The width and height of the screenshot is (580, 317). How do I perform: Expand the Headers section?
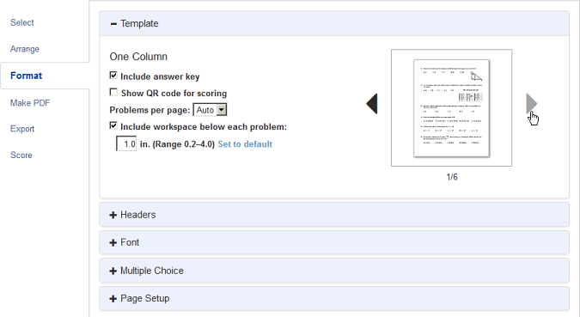coord(334,215)
